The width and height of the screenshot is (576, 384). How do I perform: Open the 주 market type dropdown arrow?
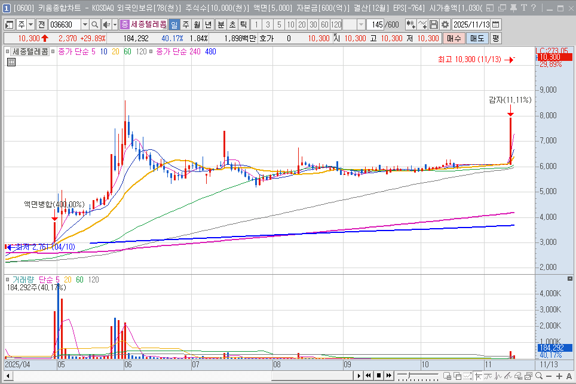(31, 24)
